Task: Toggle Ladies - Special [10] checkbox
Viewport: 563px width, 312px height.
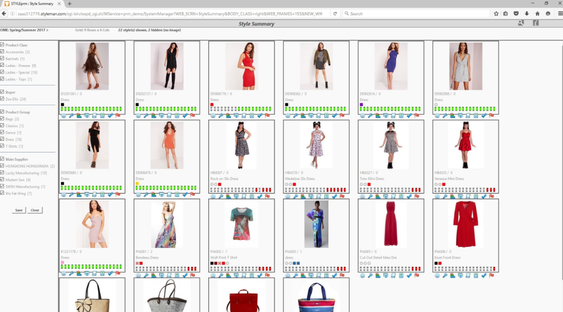Action: 2,72
